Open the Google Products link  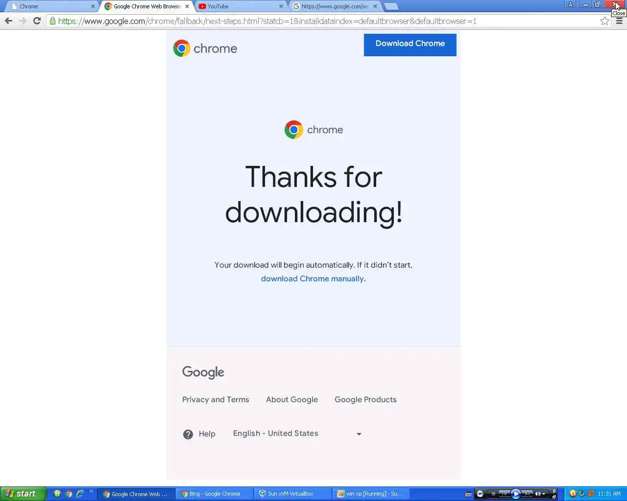coord(365,399)
